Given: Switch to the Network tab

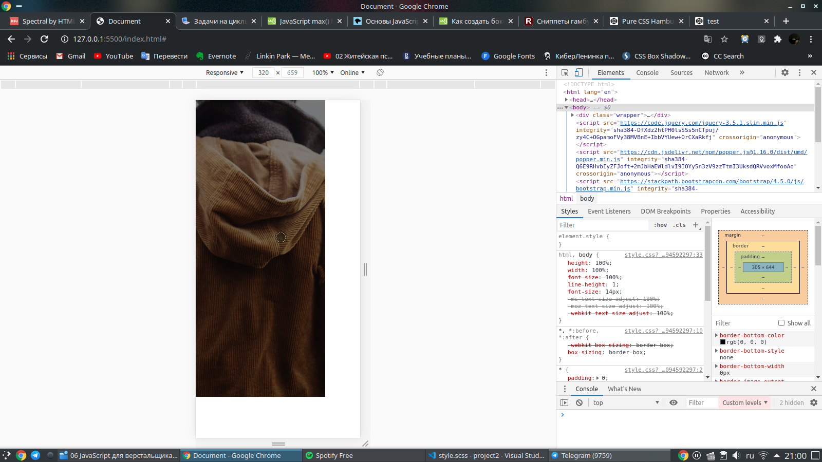Looking at the screenshot, I should click(717, 72).
